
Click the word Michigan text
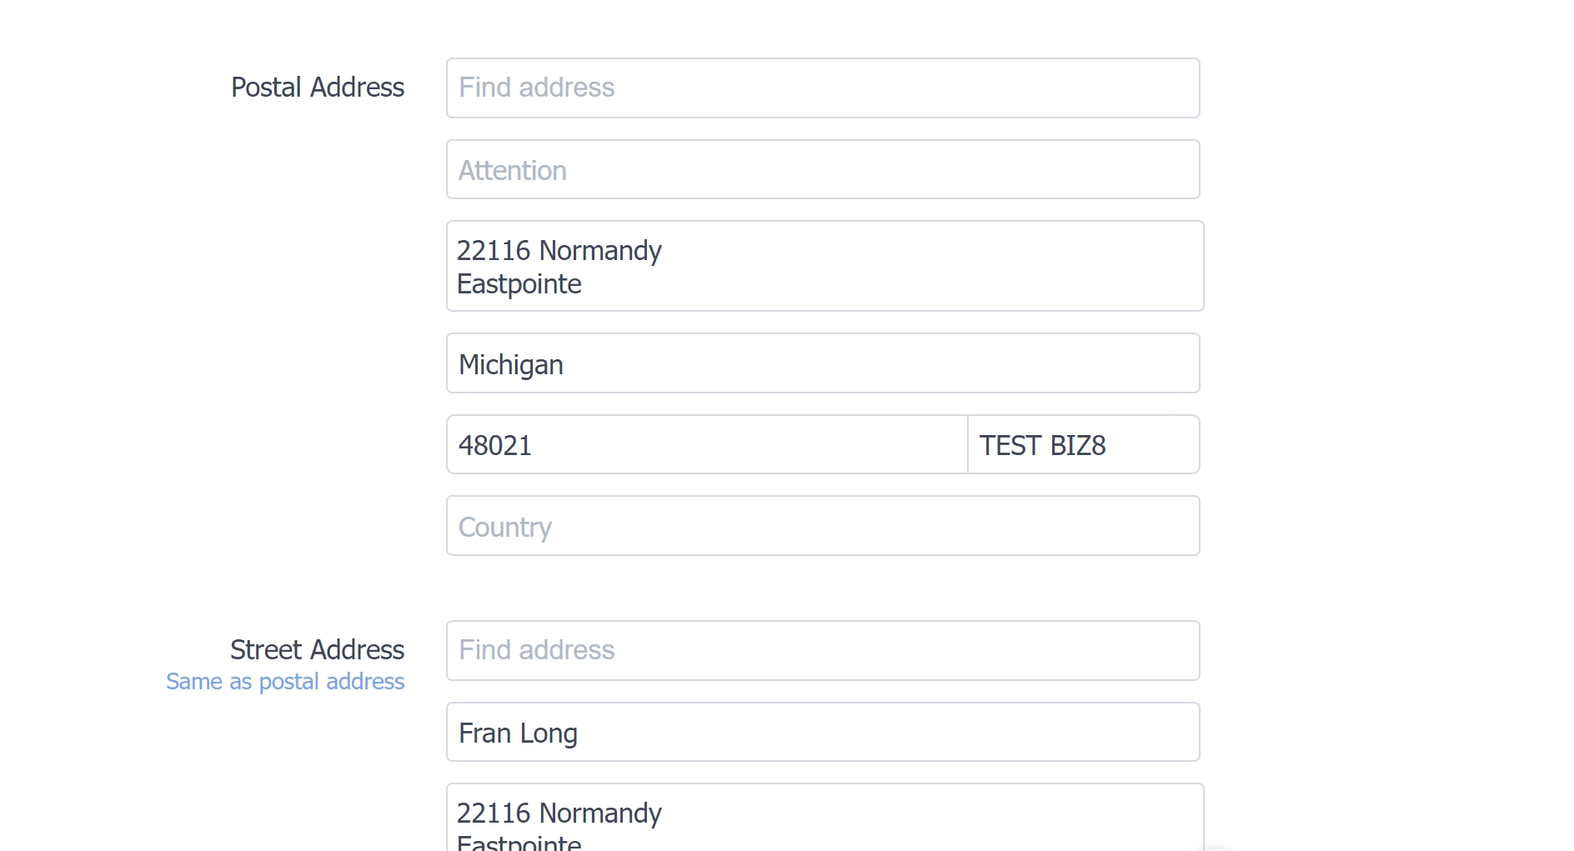[x=511, y=365]
